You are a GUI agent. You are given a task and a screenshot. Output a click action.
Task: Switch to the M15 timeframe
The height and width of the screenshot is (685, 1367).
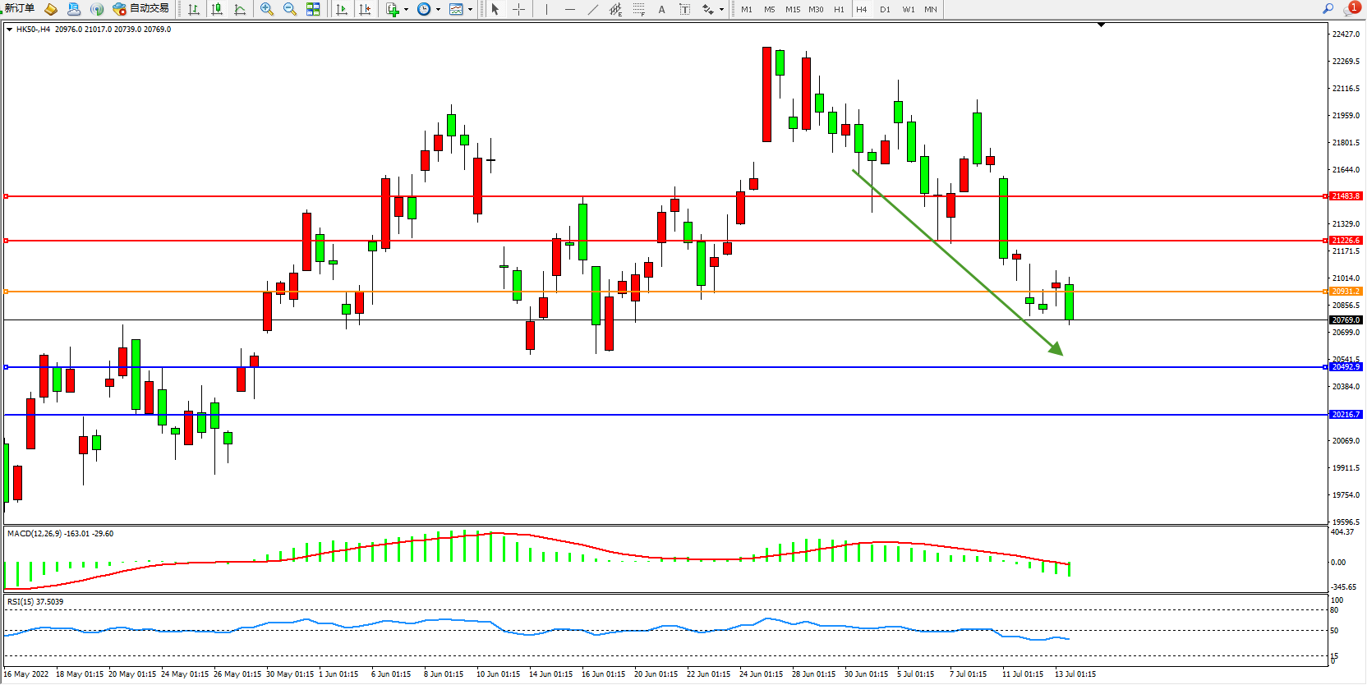(792, 9)
